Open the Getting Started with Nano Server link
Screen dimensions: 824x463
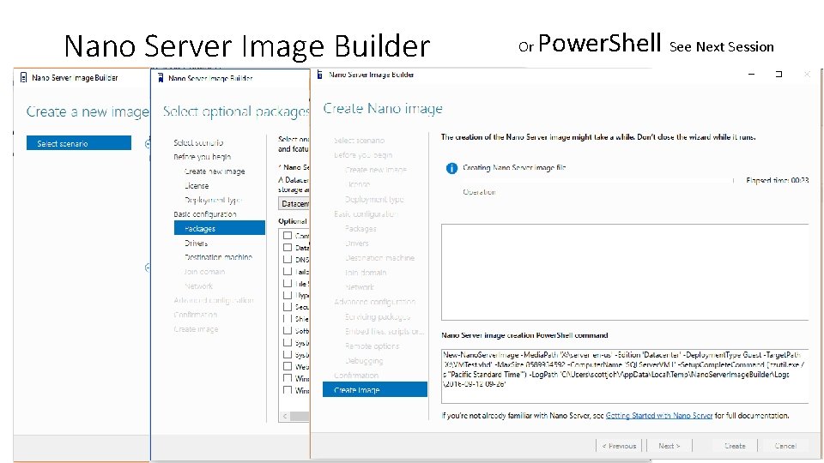(659, 415)
